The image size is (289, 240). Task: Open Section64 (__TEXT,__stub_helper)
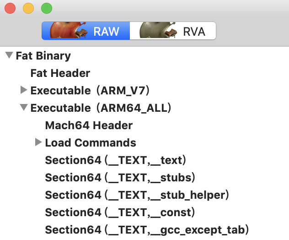point(137,195)
